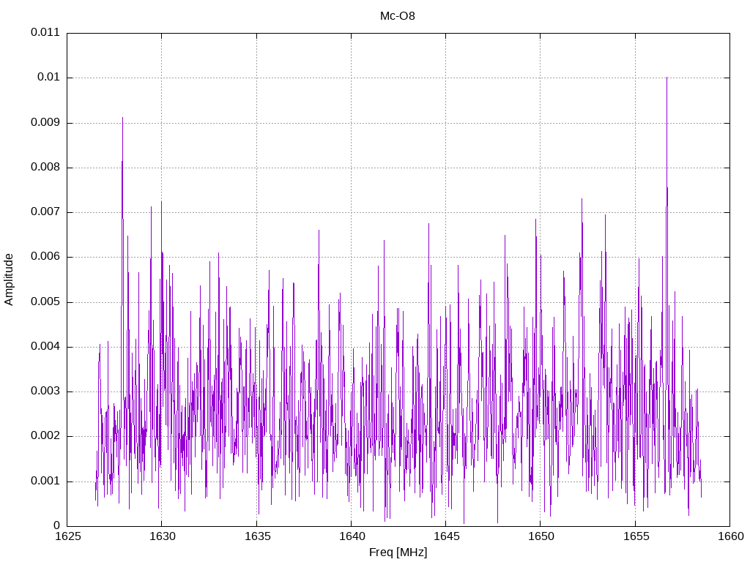Click the 0.009 peak tip near 1628 MHz
This screenshot has width=750, height=562.
(x=122, y=118)
